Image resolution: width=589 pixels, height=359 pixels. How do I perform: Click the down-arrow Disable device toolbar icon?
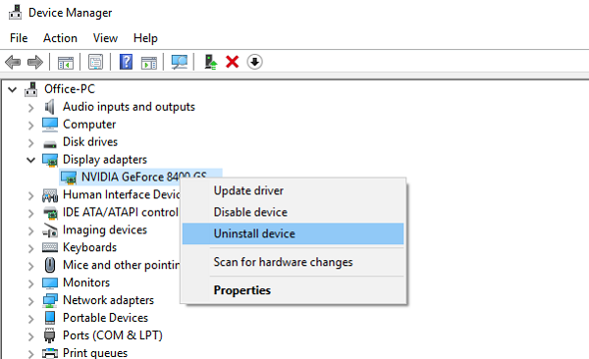tap(254, 62)
